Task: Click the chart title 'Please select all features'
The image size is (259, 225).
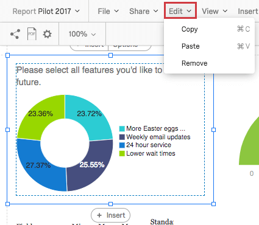Action: pyautogui.click(x=89, y=76)
